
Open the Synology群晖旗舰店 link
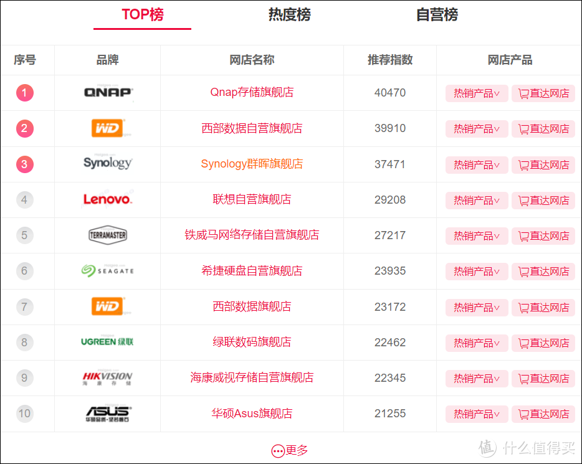click(252, 164)
